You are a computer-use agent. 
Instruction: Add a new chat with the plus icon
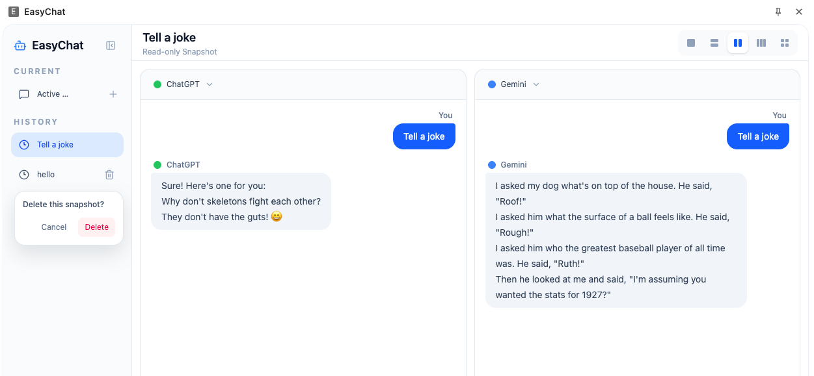tap(113, 94)
